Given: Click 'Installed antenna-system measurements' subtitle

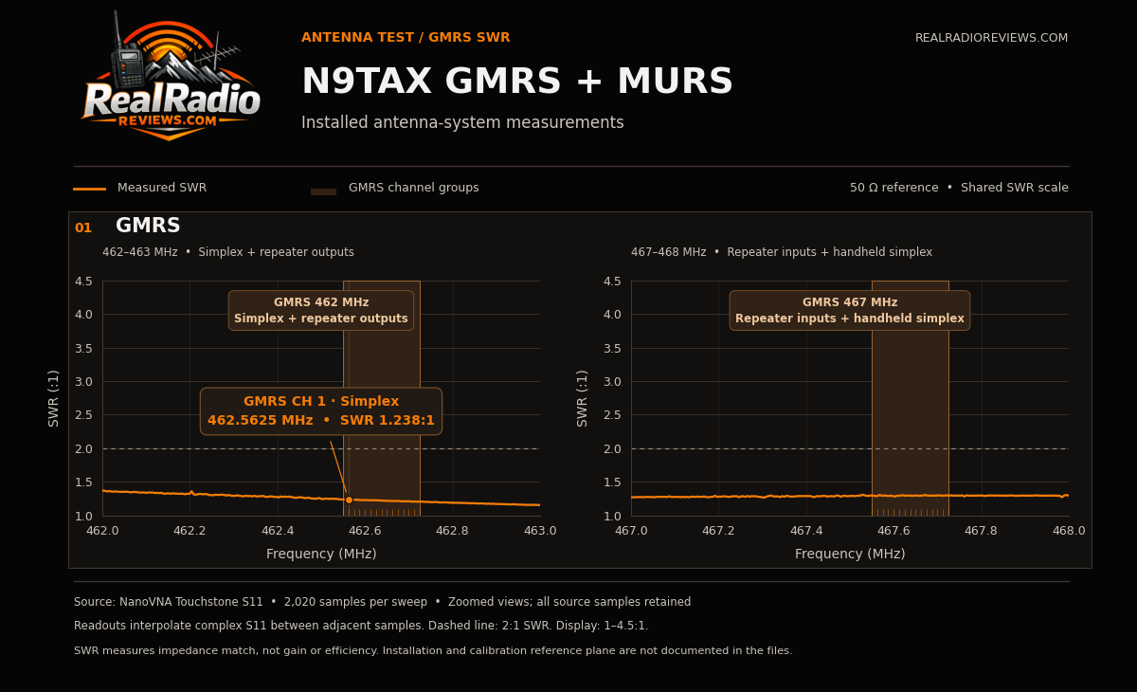Looking at the screenshot, I should [462, 123].
